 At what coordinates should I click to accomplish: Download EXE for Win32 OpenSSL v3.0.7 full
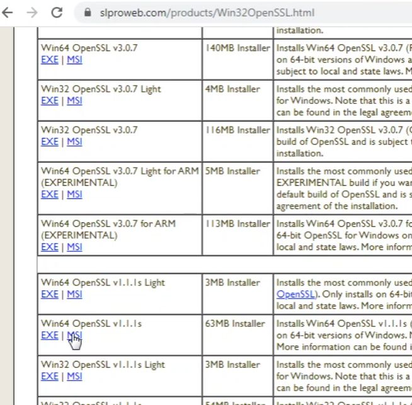[x=50, y=142]
